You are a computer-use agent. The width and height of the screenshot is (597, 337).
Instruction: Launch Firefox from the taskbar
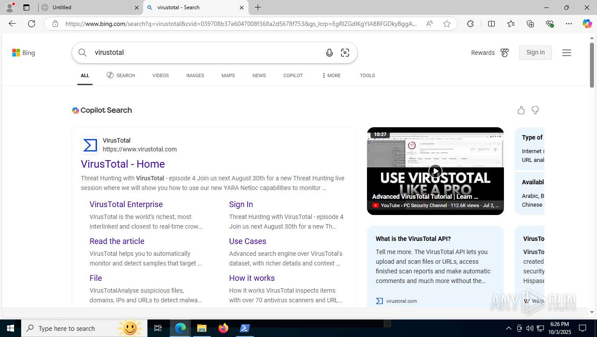pyautogui.click(x=223, y=328)
